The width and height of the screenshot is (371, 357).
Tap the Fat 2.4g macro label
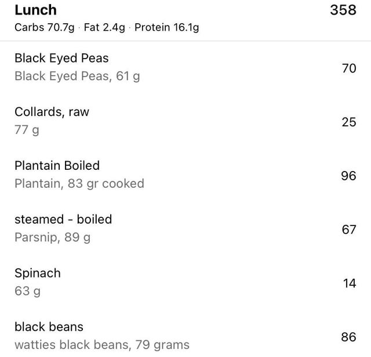pos(104,28)
